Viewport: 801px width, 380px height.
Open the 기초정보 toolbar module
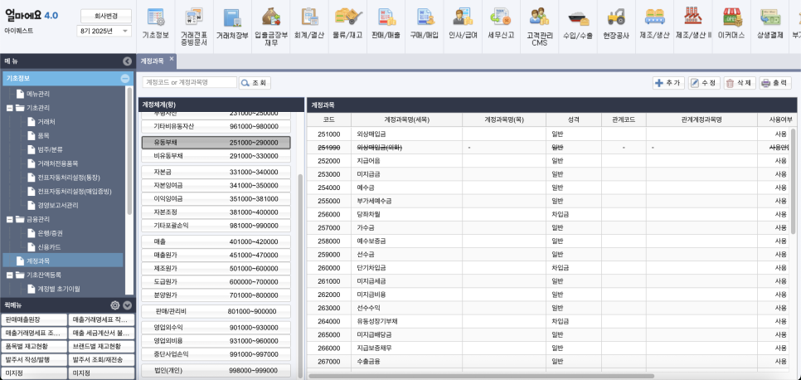[156, 24]
